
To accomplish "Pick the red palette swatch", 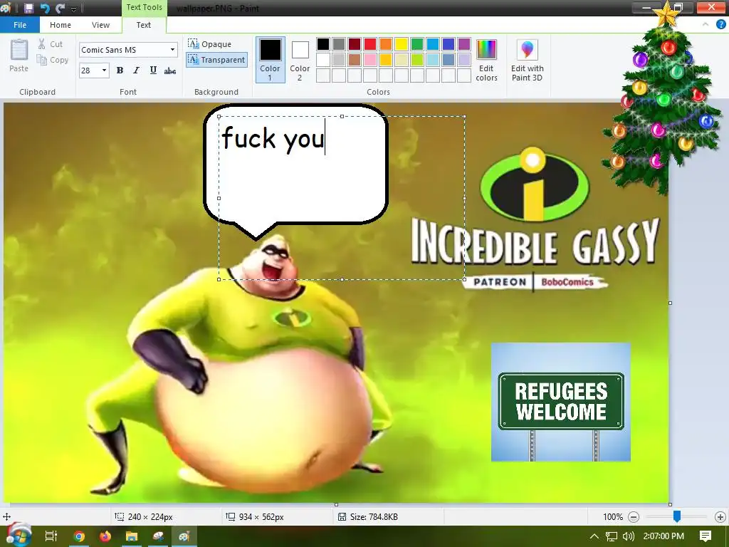I will click(x=370, y=44).
